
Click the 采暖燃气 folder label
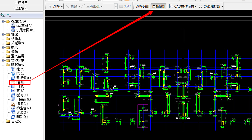(x=18, y=43)
